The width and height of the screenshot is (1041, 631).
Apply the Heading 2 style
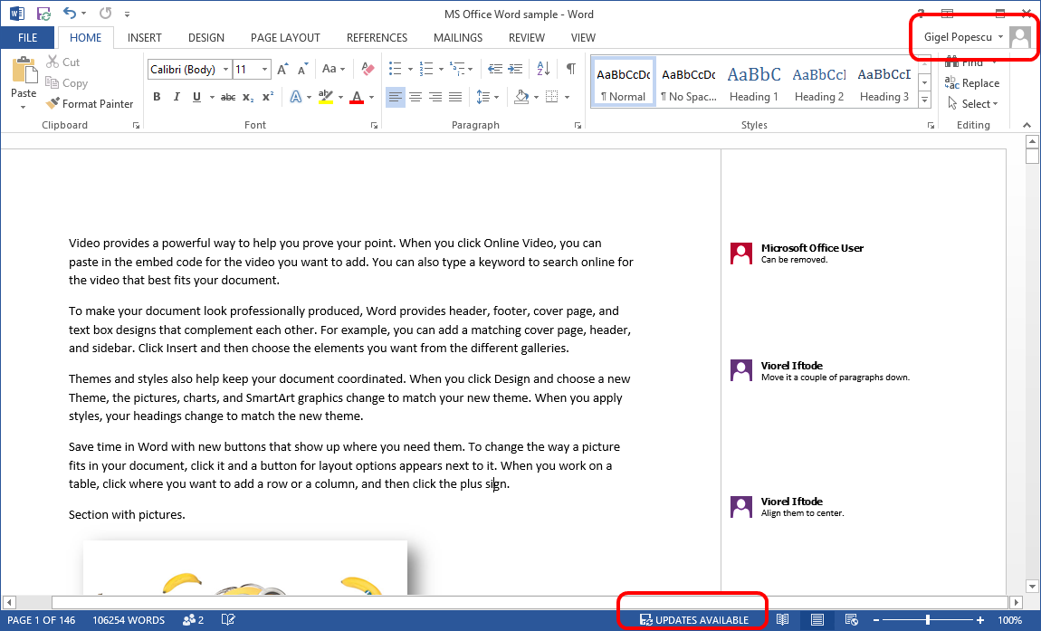818,83
